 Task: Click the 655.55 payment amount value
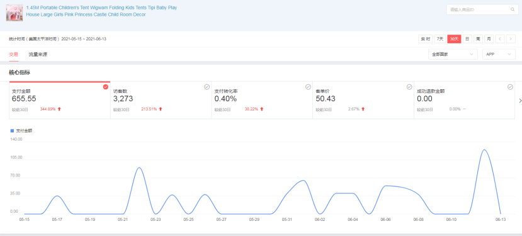[24, 99]
